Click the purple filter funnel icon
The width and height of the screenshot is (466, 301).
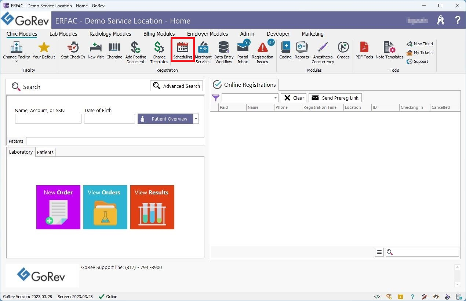216,98
